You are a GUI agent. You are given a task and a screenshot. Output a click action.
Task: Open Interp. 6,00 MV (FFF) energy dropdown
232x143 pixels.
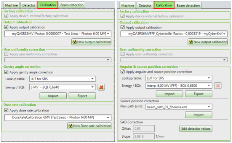[179, 86]
